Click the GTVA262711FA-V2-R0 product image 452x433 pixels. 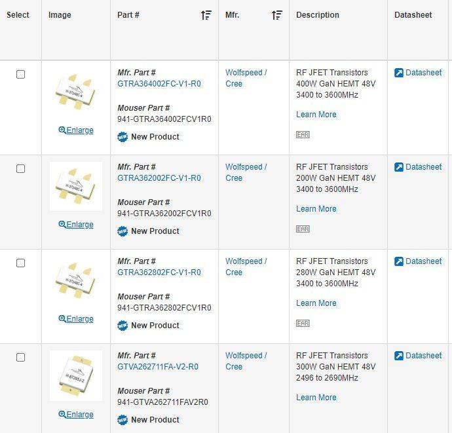76,375
